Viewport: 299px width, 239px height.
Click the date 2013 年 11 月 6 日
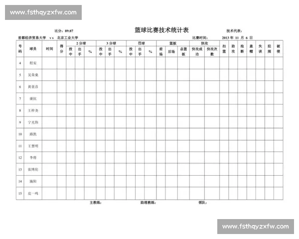point(237,38)
